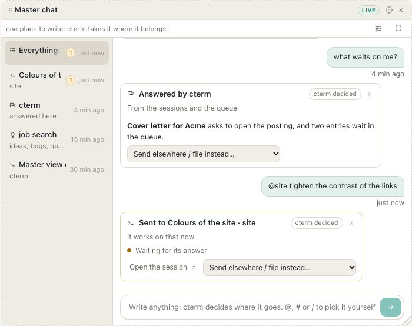The width and height of the screenshot is (412, 326).
Task: Click the send arrow button
Action: coord(390,307)
